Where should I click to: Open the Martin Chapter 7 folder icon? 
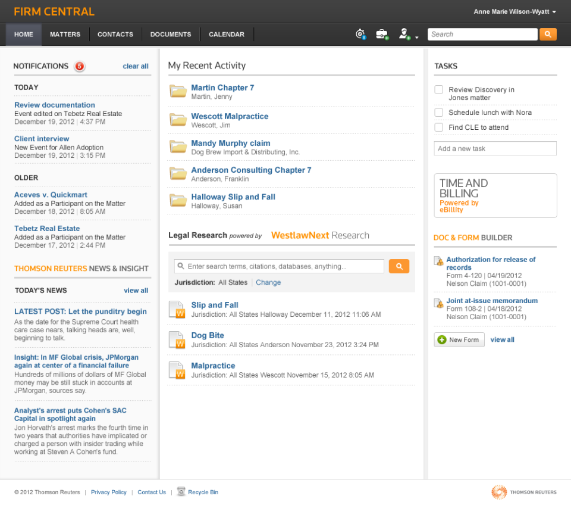(x=178, y=91)
